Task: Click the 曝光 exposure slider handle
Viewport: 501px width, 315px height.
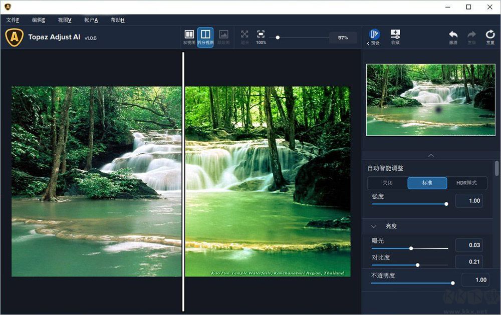Action: pyautogui.click(x=411, y=248)
